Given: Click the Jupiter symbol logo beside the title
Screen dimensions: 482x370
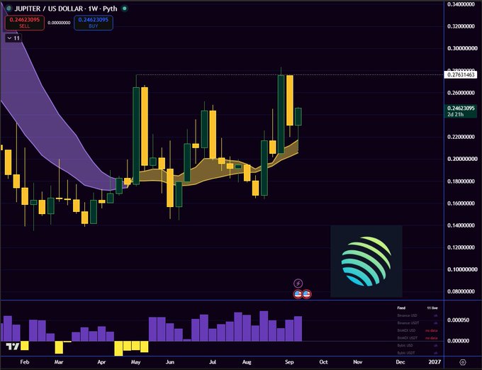Looking at the screenshot, I should pos(9,9).
